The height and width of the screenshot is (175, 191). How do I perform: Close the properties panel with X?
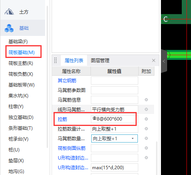point(154,60)
